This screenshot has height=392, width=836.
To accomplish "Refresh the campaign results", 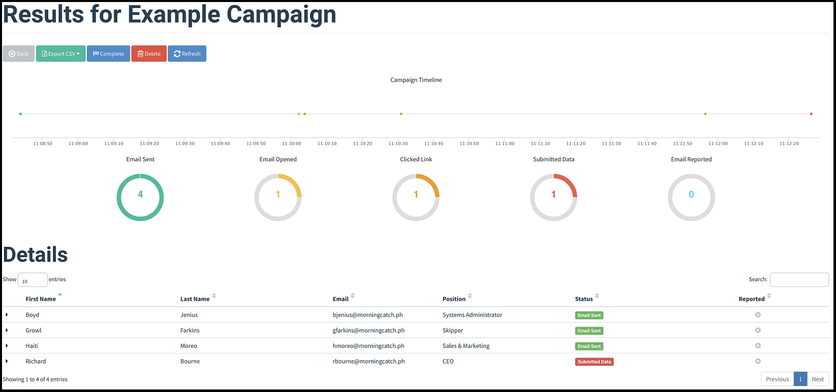I will (x=187, y=54).
